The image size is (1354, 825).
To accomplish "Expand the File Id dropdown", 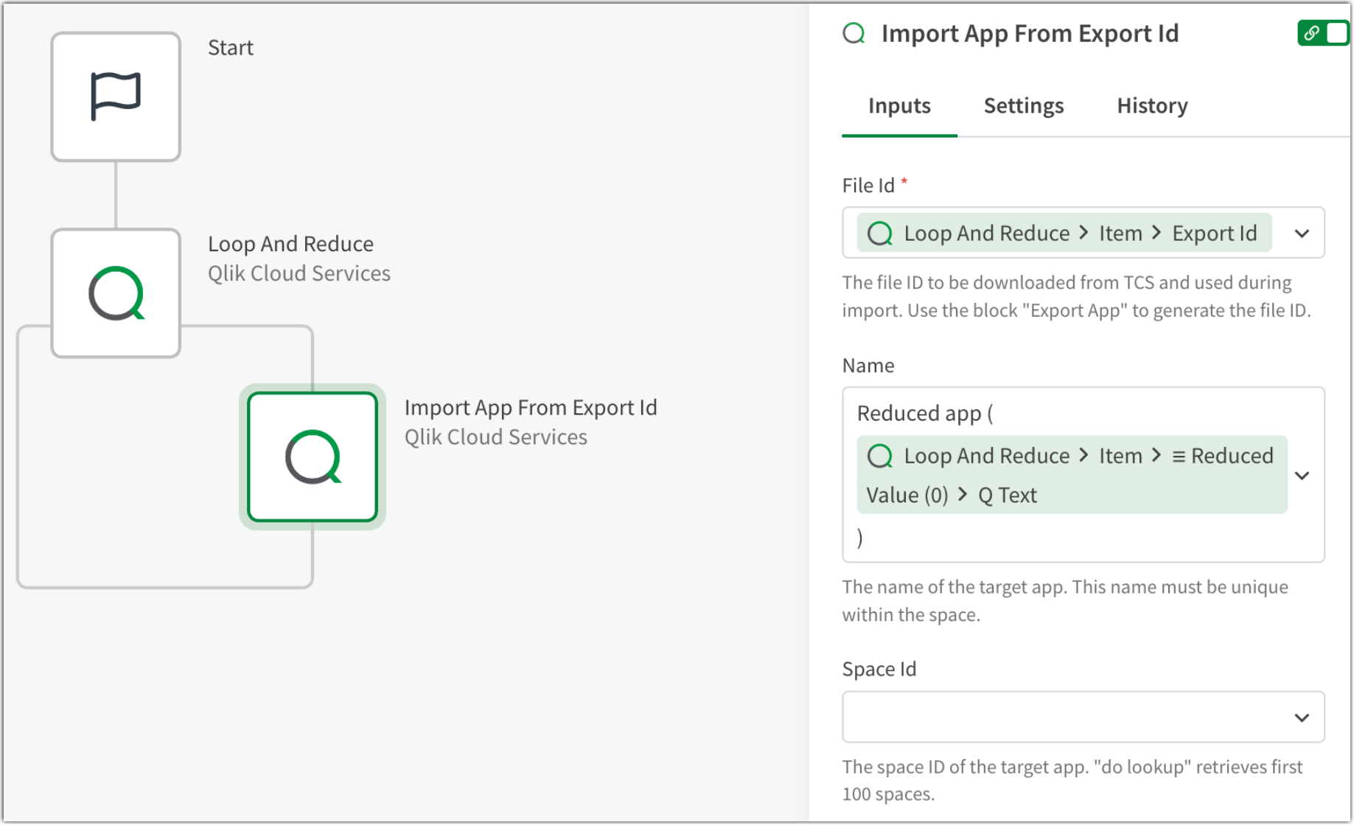I will (1302, 233).
